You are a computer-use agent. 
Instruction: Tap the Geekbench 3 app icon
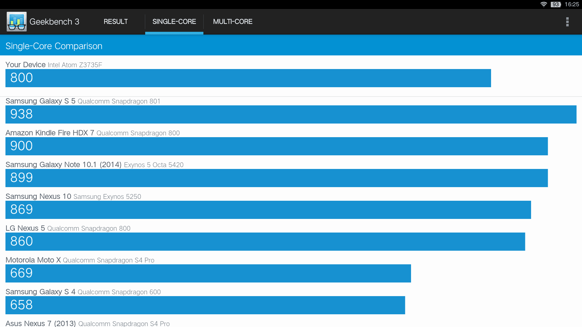tap(17, 21)
